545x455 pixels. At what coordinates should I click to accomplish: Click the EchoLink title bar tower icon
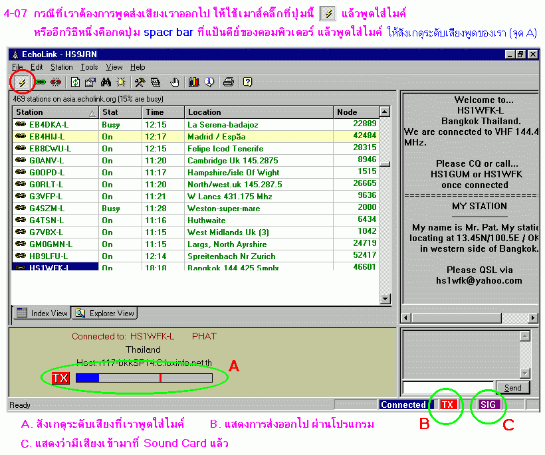15,54
